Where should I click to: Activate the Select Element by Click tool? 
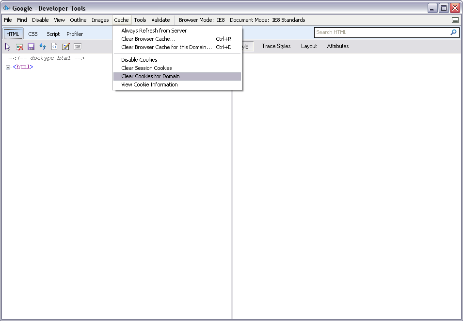(x=7, y=46)
